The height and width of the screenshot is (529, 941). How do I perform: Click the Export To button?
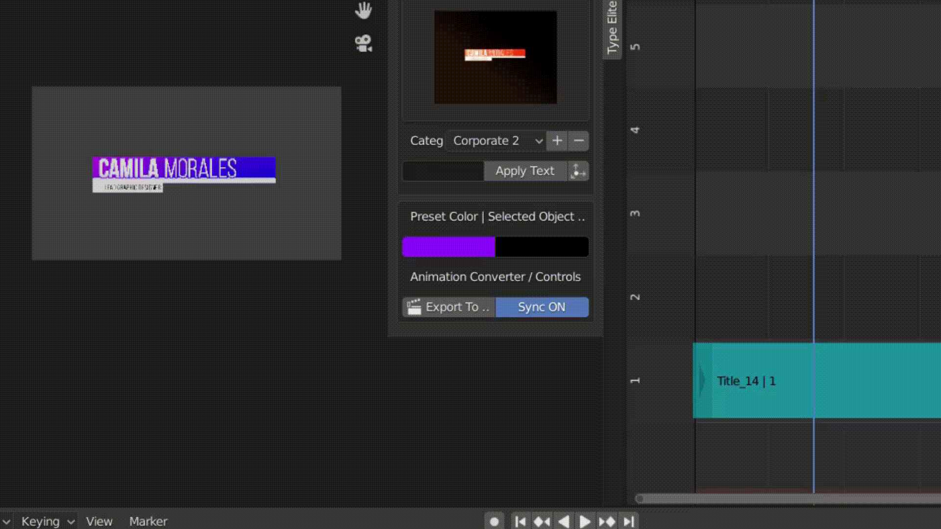pos(448,307)
